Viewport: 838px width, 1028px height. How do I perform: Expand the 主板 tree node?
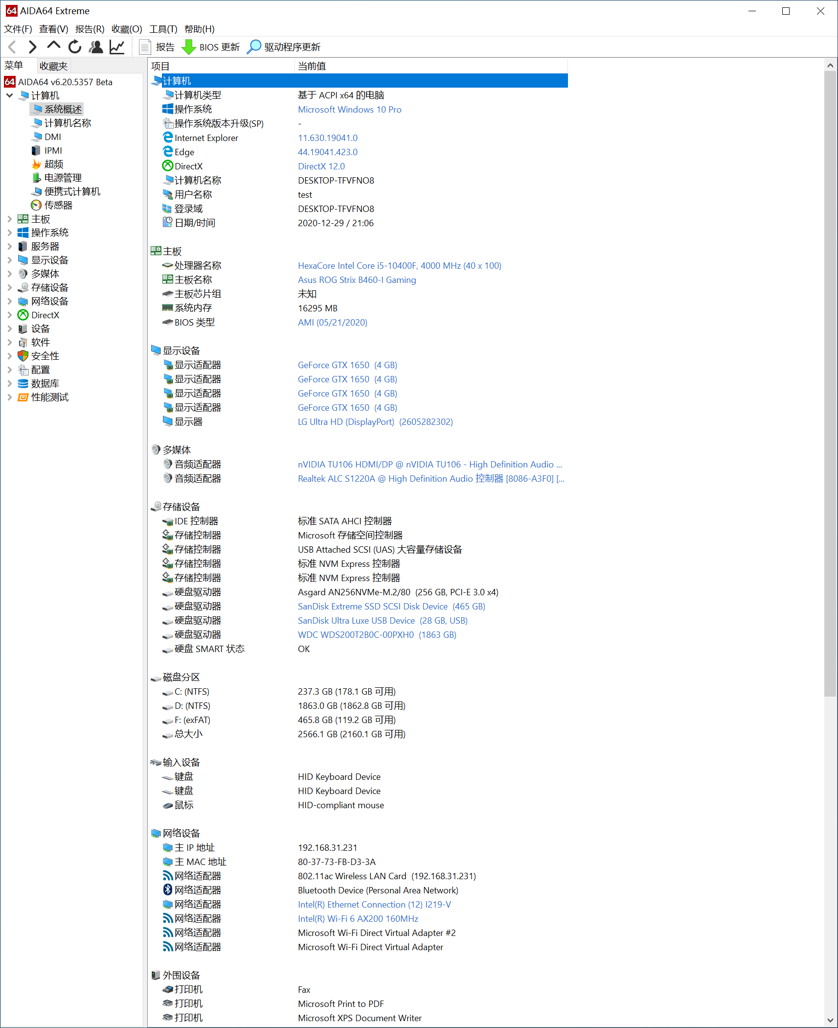tap(9, 219)
